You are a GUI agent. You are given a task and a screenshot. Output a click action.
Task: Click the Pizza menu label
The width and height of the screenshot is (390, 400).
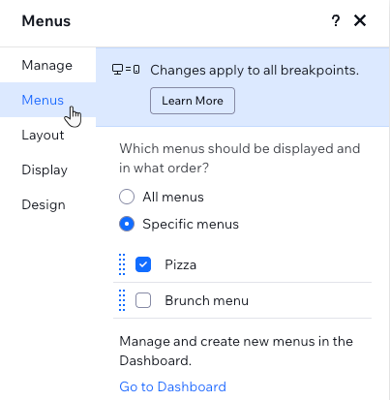tap(180, 264)
